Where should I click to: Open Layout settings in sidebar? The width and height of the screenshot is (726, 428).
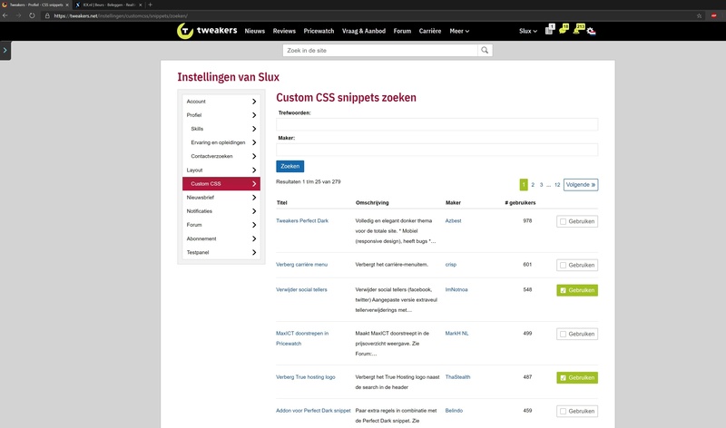[x=221, y=170]
